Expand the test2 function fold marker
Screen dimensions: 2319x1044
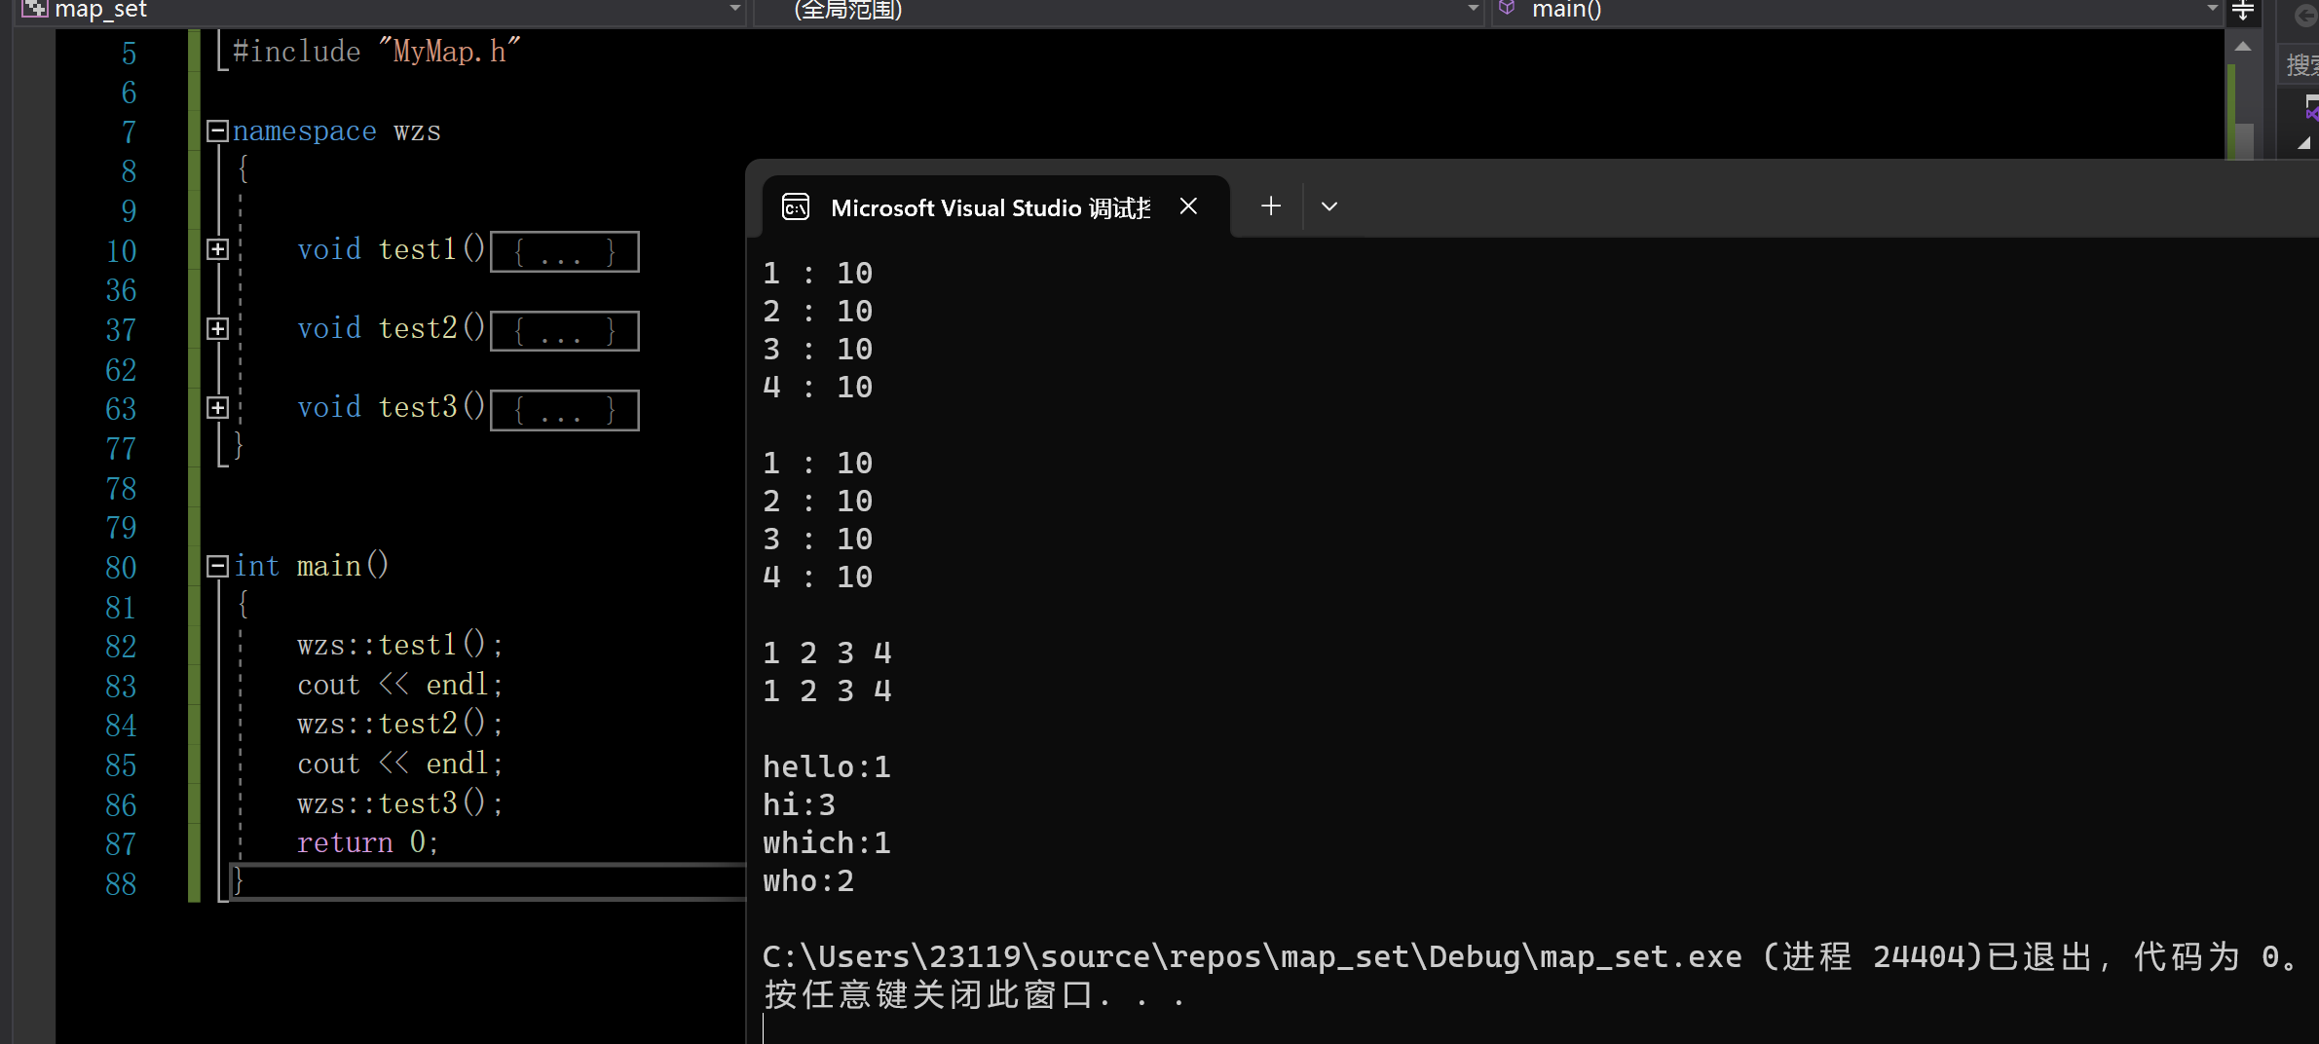pyautogui.click(x=217, y=328)
